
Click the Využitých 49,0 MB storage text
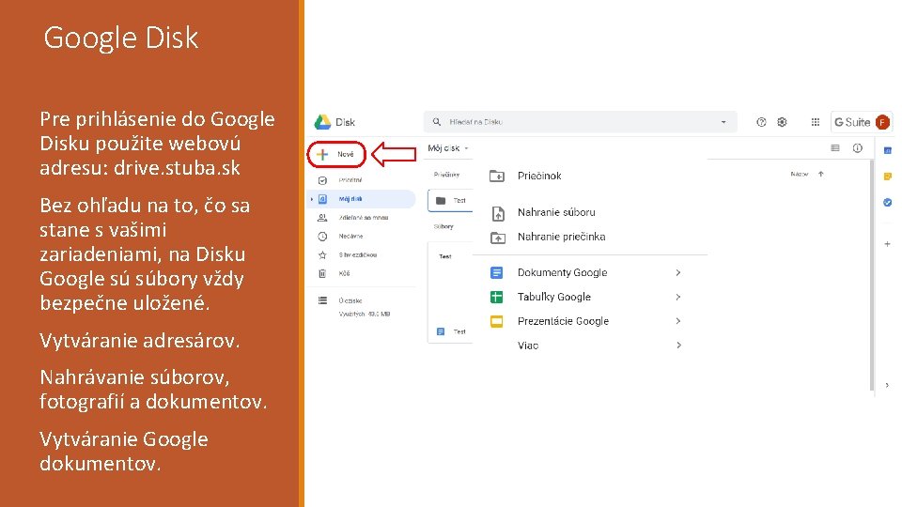pos(365,314)
